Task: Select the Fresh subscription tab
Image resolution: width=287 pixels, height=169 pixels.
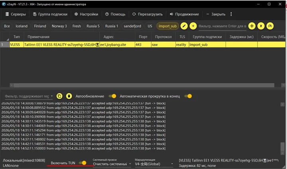Action: click(x=77, y=26)
